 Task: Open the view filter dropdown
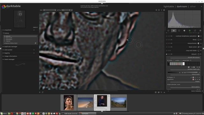[50, 10]
